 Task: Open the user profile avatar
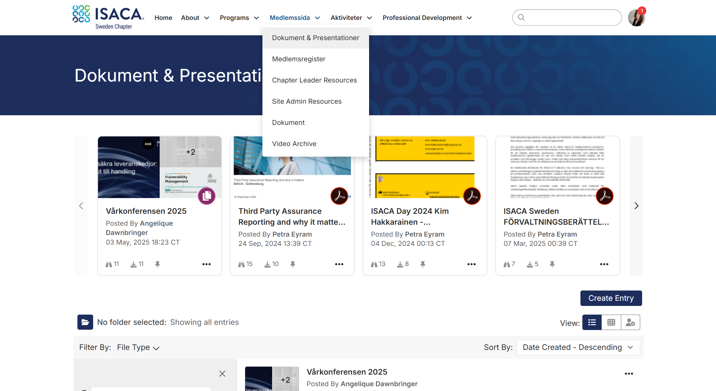[x=636, y=18]
